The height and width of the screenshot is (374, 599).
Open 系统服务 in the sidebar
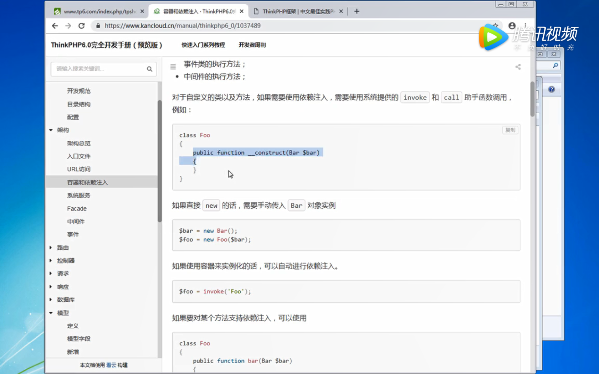click(x=79, y=195)
